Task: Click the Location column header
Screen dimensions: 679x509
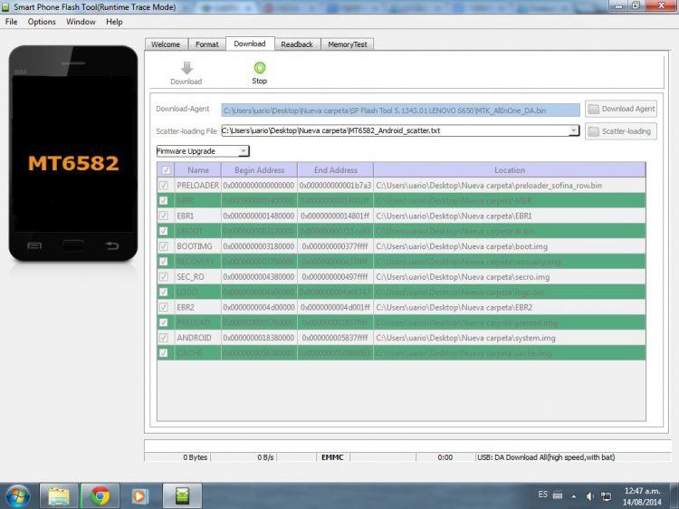Action: click(x=510, y=170)
